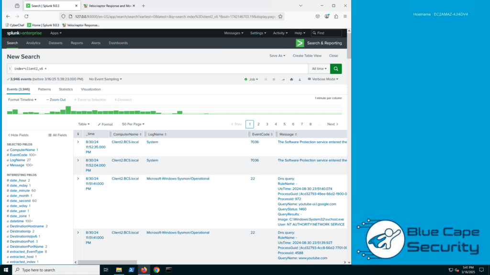
Task: Expand the first System event row
Action: 78,142
